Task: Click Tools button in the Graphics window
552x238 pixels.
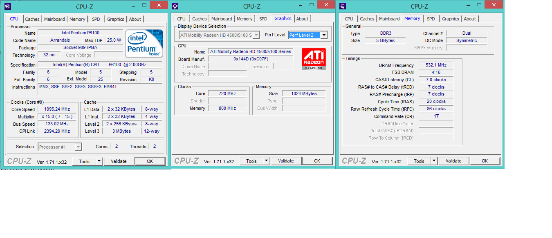Action: pyautogui.click(x=251, y=161)
